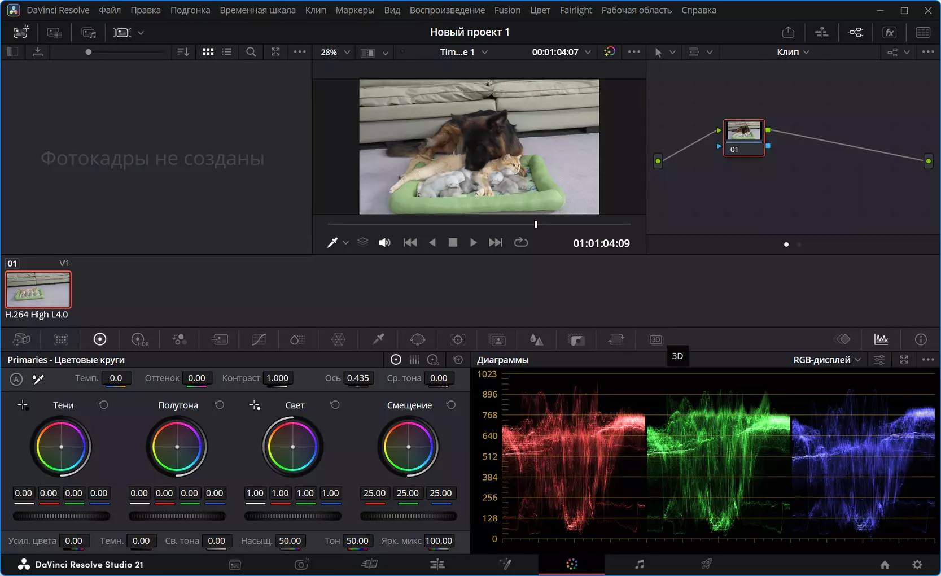941x576 pixels.
Task: Reset the Тени wheel
Action: point(103,405)
